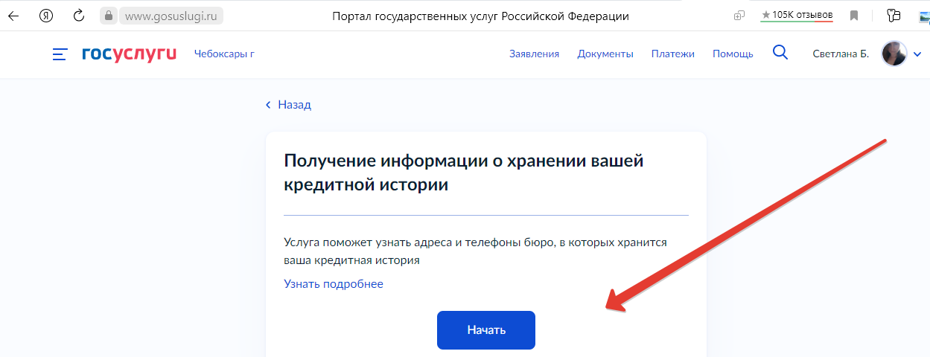Open the browser extensions icon

[894, 15]
